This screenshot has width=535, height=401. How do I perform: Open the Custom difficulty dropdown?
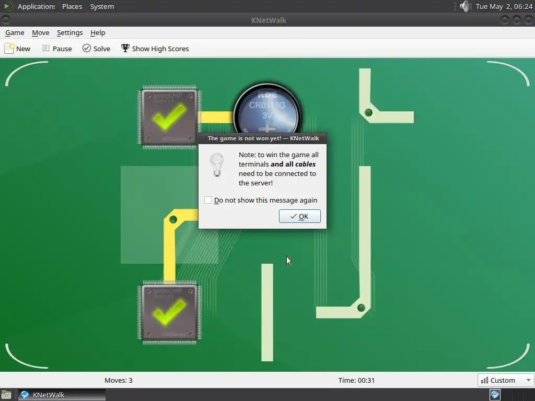505,380
